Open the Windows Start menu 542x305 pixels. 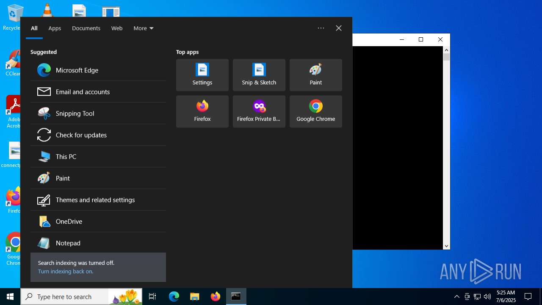[x=10, y=297]
